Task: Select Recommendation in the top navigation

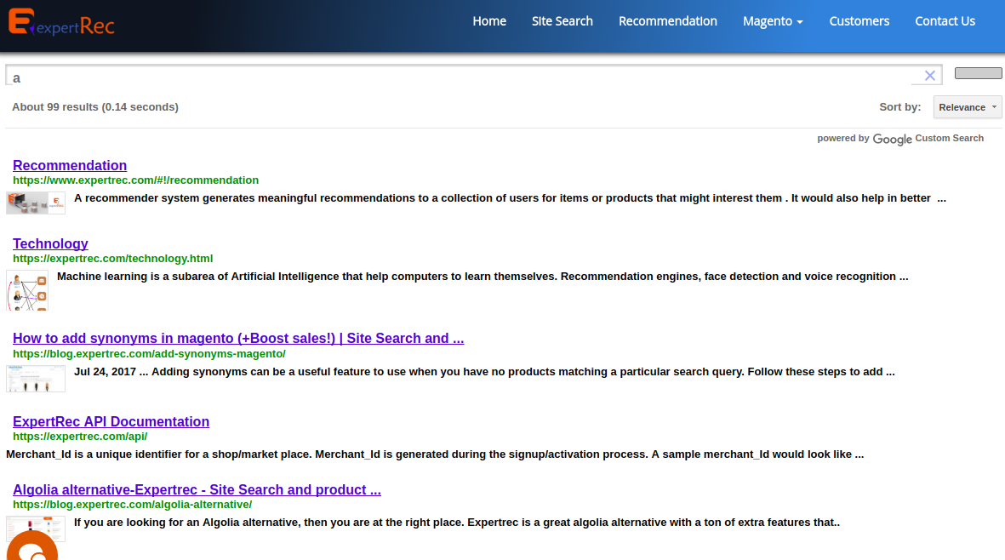Action: tap(667, 21)
